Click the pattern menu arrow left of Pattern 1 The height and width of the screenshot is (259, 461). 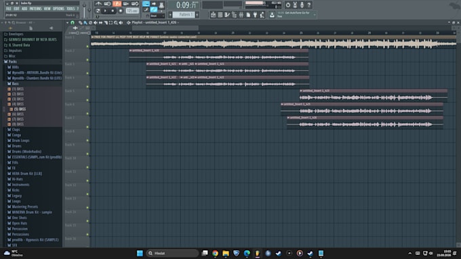[170, 14]
